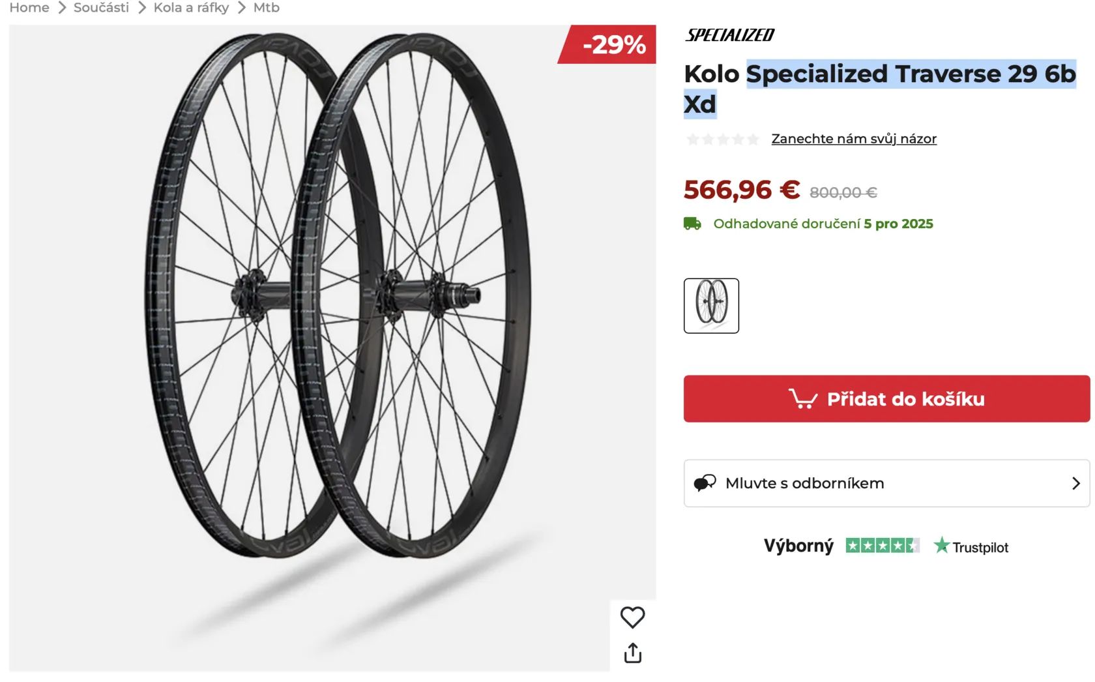
Task: Click the Specialized brand logo
Action: click(729, 35)
